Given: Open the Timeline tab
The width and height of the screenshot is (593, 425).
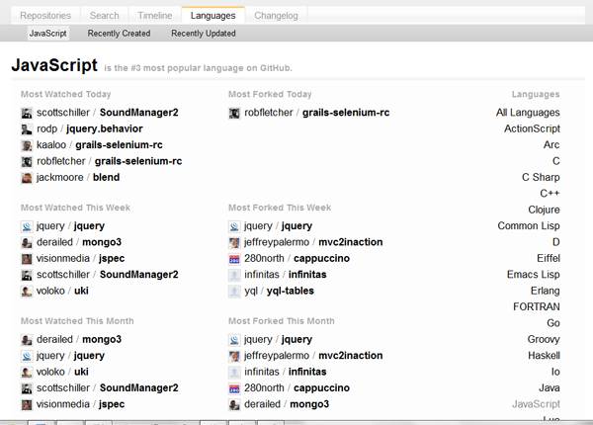Looking at the screenshot, I should click(155, 16).
